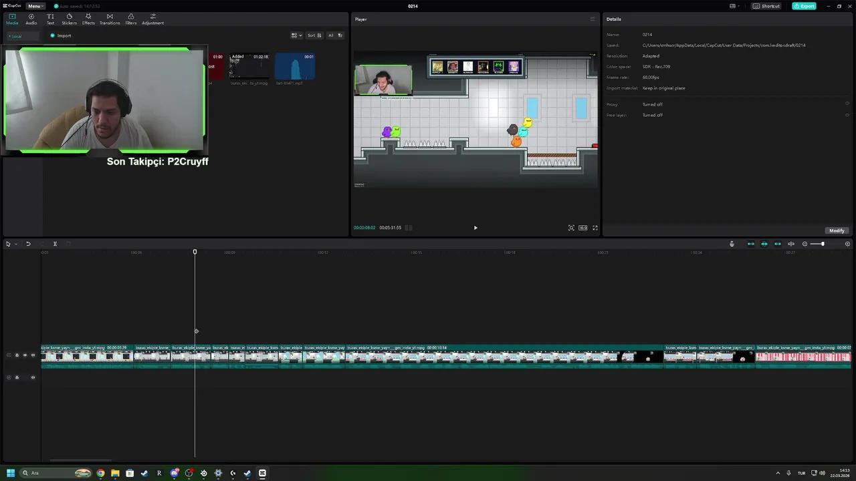The width and height of the screenshot is (856, 481).
Task: Open the Effects tab
Action: pos(88,19)
